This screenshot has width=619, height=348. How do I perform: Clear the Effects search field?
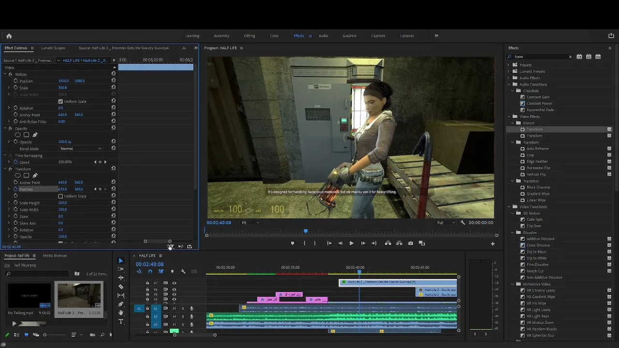[x=570, y=57]
